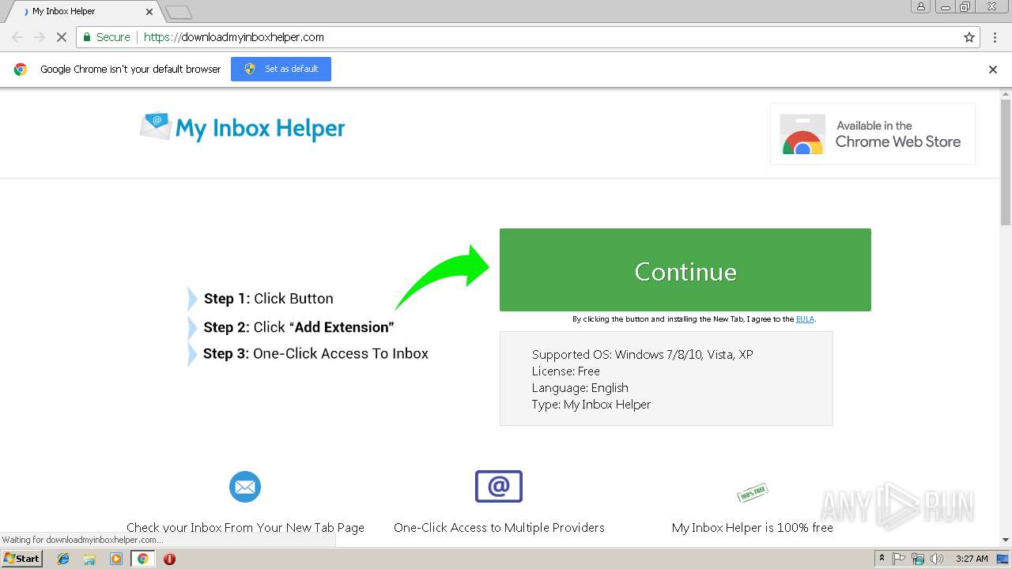Launch Internet Explorer from the taskbar
The image size is (1012, 569).
pos(64,559)
